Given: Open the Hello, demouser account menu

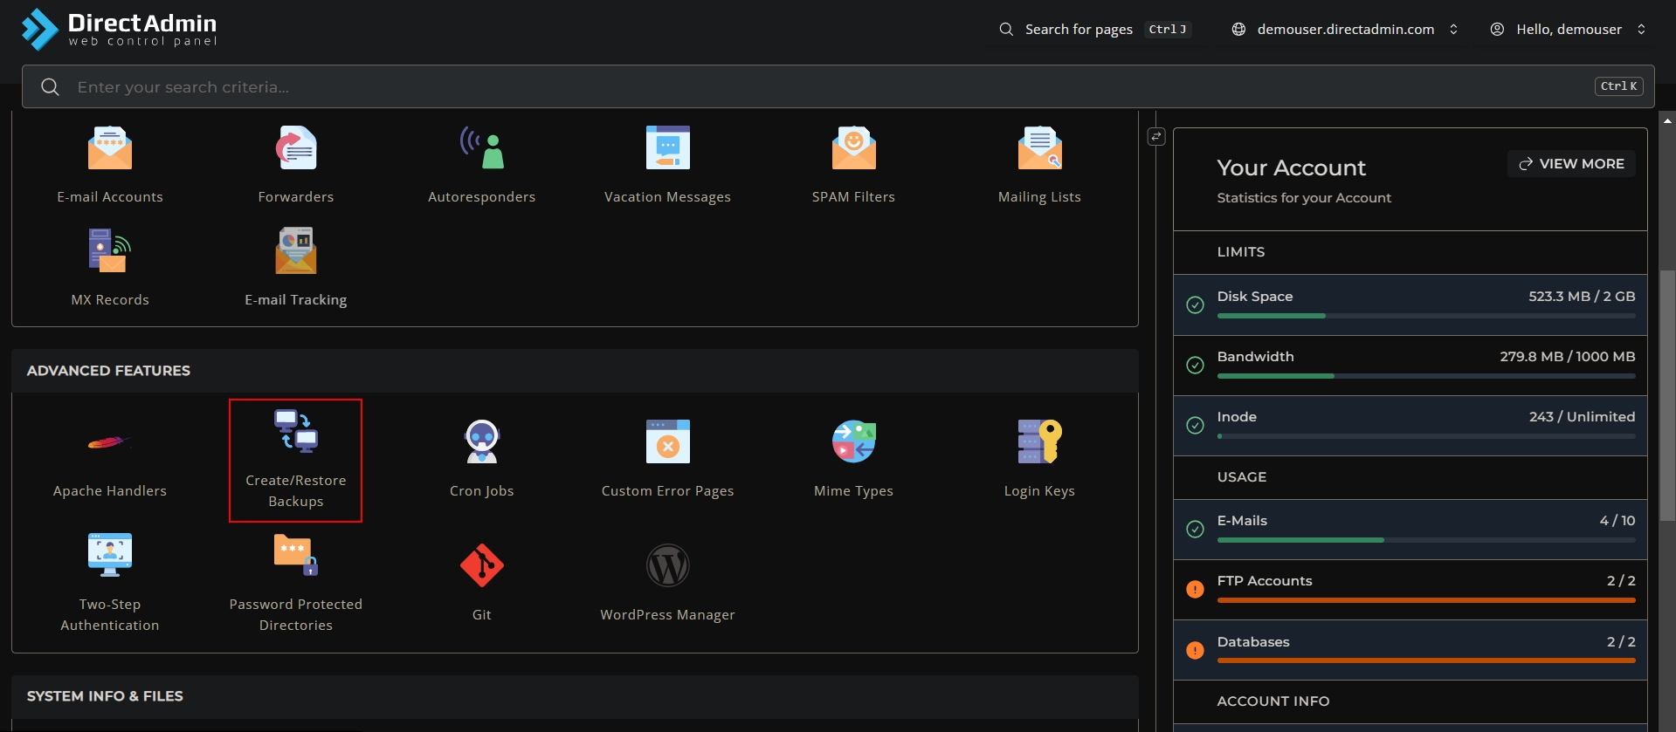Looking at the screenshot, I should 1569,30.
